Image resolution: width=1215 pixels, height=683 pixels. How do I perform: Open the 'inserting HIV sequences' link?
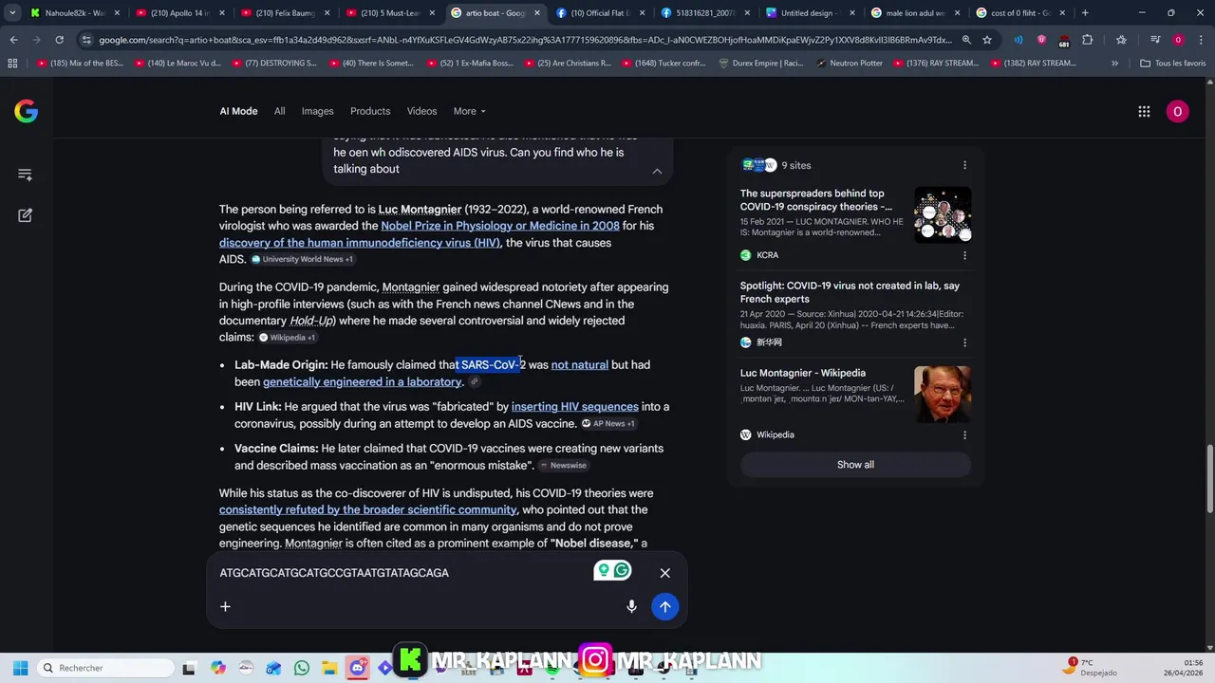[575, 407]
